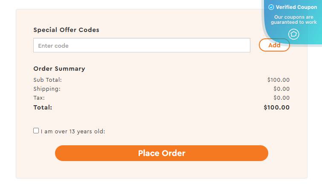Click the circular house icon in coupon banner
This screenshot has height=193, width=322.
coord(294,34)
